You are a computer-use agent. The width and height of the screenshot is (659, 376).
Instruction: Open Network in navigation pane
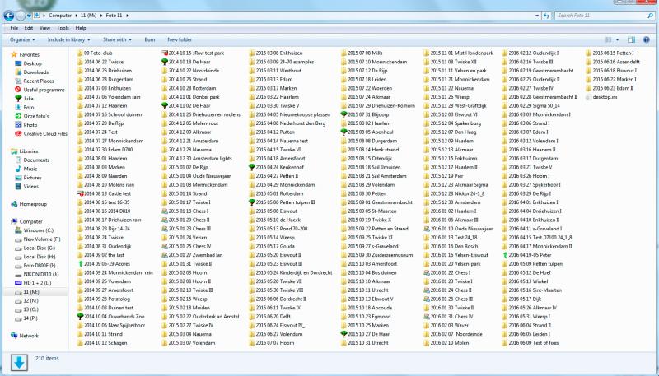point(29,336)
